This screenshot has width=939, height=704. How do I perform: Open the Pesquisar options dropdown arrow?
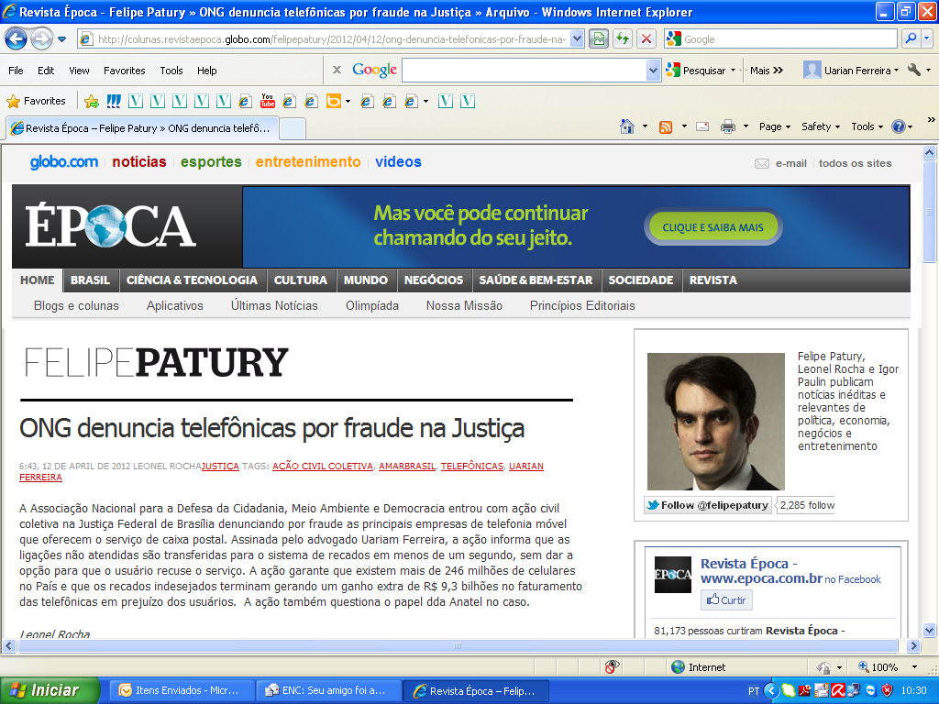click(733, 71)
